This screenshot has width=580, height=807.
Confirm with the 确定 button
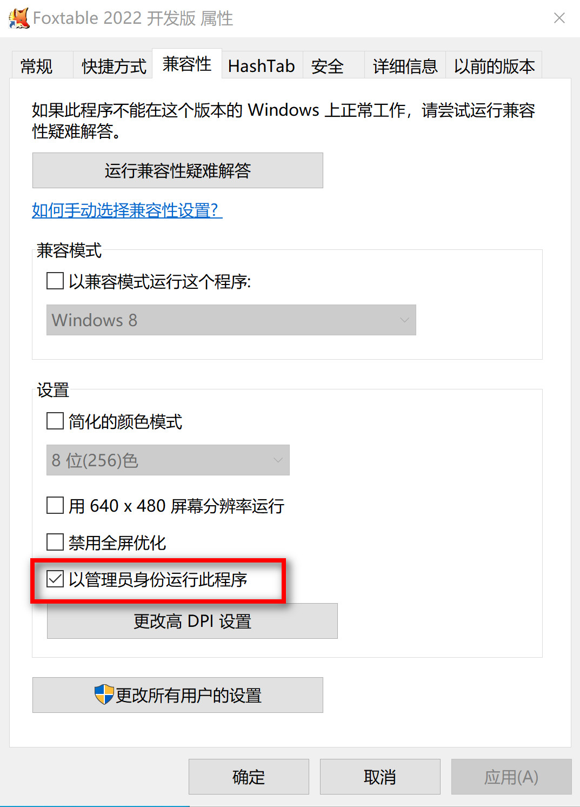click(x=249, y=777)
